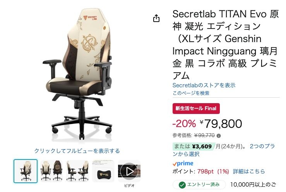Screen dimensions: 286x192
Task: Click the info icon next to reference price
Action: (219, 136)
